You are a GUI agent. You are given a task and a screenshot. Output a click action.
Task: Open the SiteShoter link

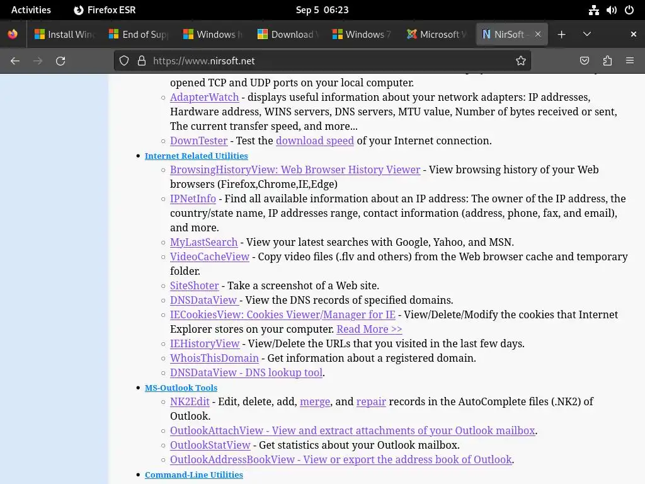[194, 285]
